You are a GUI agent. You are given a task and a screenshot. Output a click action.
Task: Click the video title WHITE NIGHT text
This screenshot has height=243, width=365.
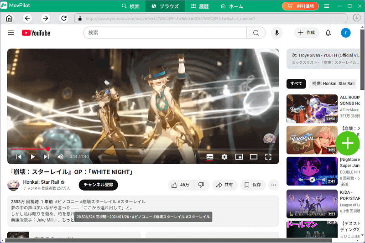71,172
